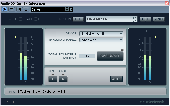Select comparison slot B
The width and height of the screenshot is (170, 106).
[x=148, y=19]
